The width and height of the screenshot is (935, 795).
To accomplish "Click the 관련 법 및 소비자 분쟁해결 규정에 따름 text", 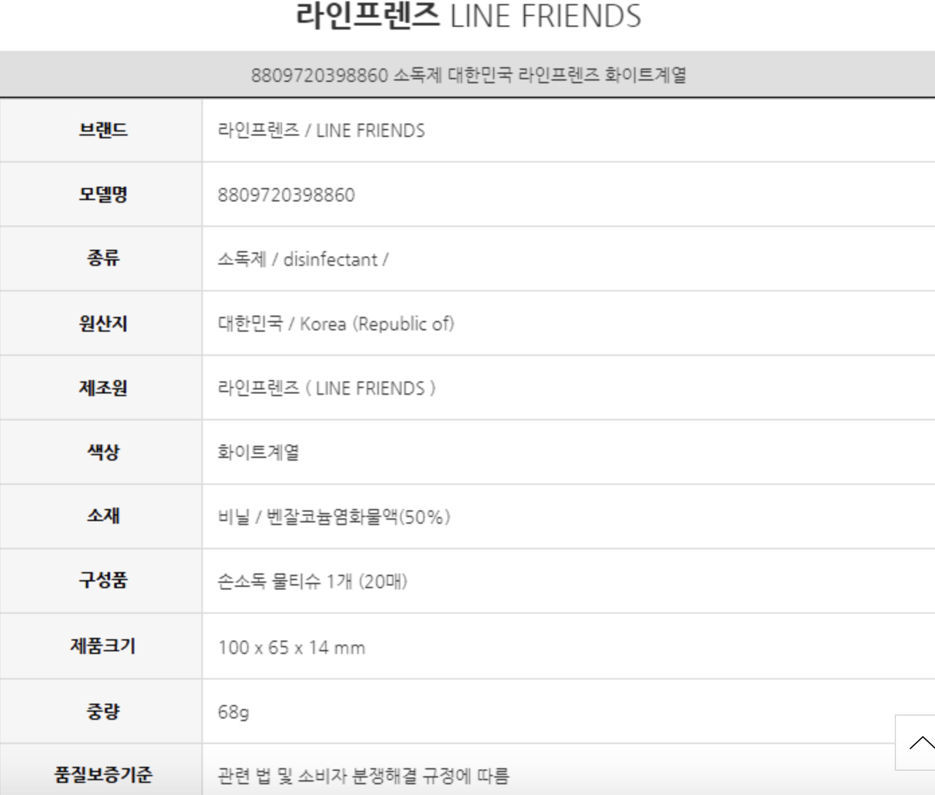I will click(363, 776).
